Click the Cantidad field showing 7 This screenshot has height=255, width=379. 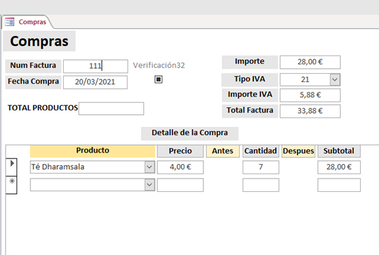pyautogui.click(x=260, y=167)
